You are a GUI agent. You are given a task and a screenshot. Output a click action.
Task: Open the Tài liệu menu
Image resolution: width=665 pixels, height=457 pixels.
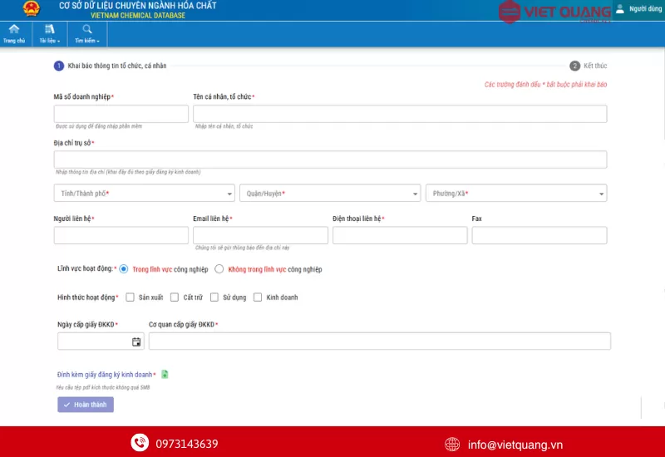(x=50, y=33)
